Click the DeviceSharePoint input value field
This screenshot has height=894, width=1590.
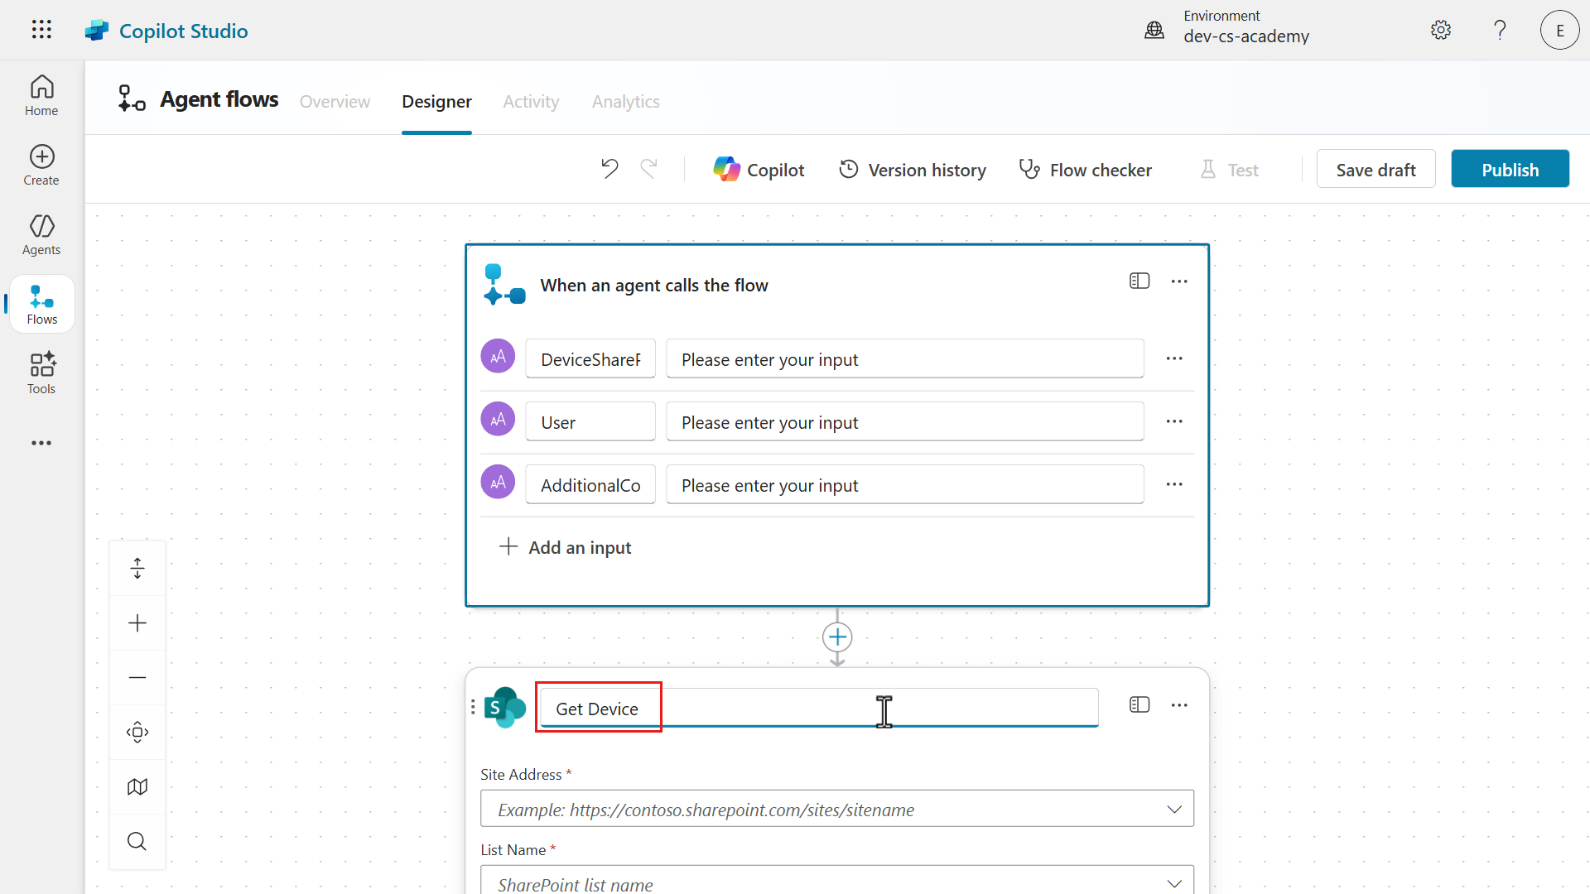pyautogui.click(x=904, y=359)
